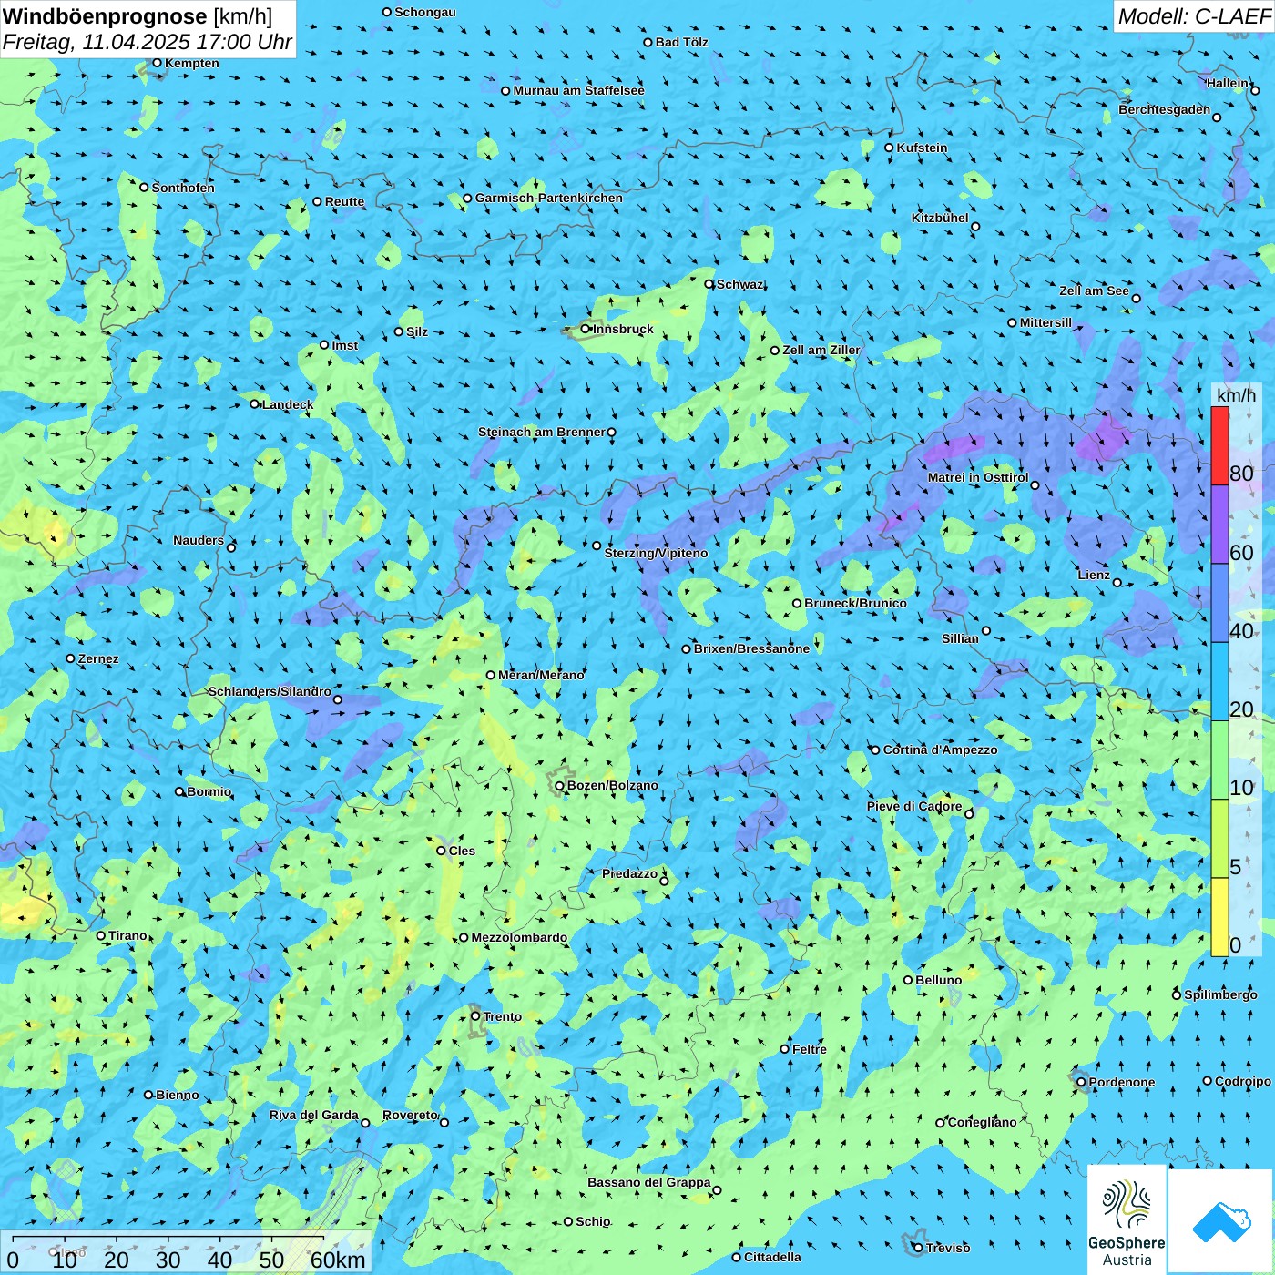Click the Cittadella station dot
1275x1275 pixels.
pyautogui.click(x=737, y=1257)
